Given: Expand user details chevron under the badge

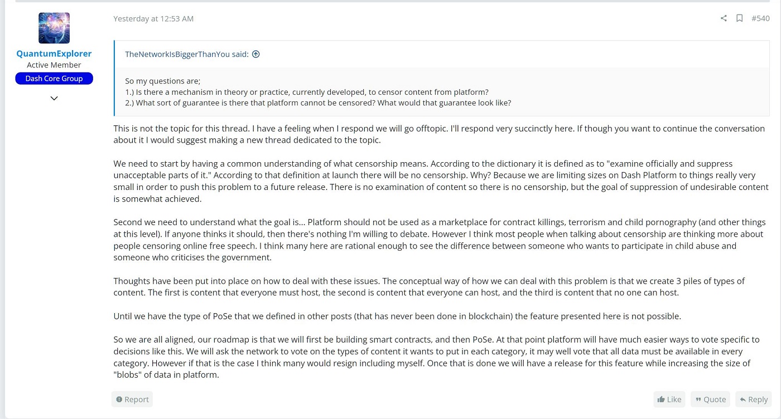Looking at the screenshot, I should 54,98.
